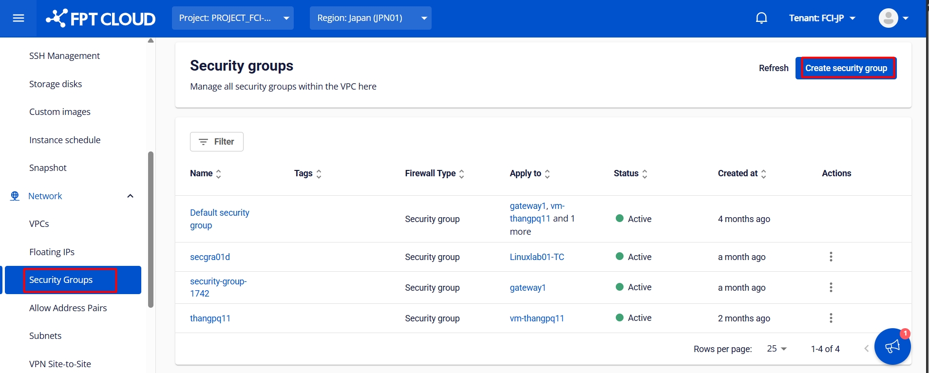The image size is (929, 373).
Task: Open actions menu for security-group-1742 row
Action: point(831,287)
